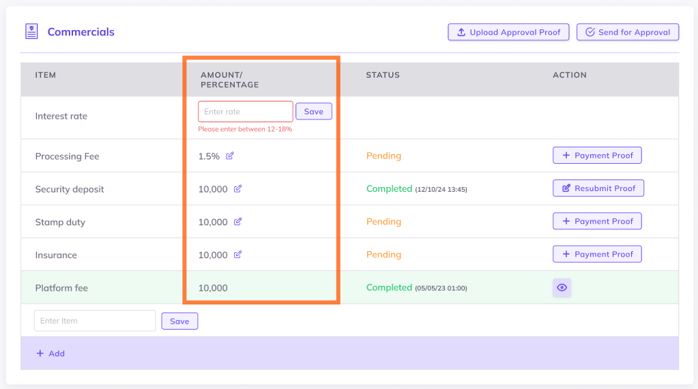The image size is (698, 389).
Task: Click the Stamp duty edit icon
Action: (237, 222)
